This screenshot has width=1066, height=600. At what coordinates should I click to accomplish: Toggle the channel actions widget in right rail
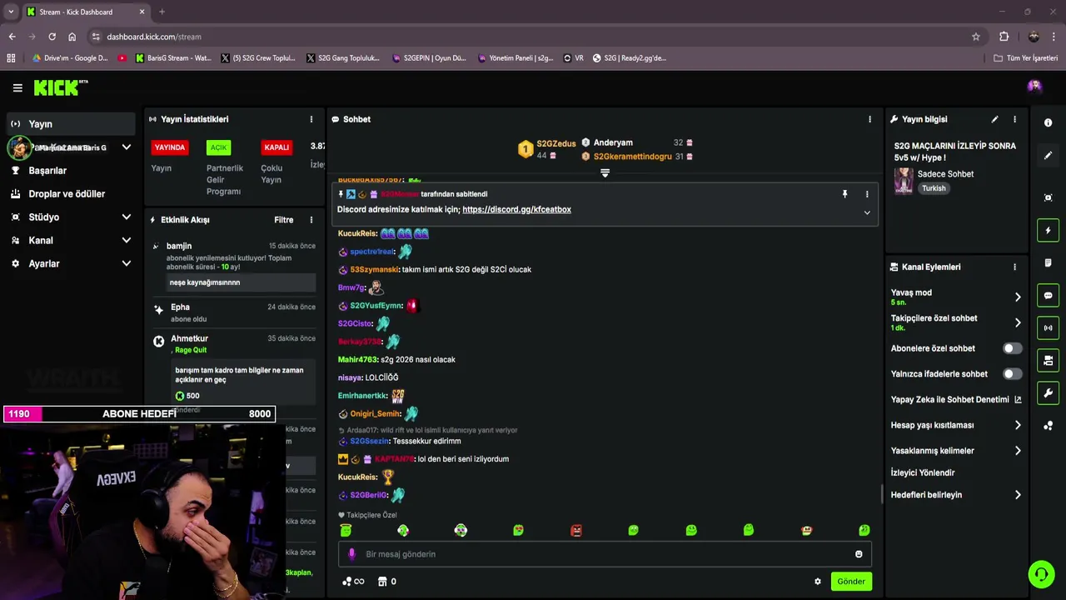tap(1048, 360)
